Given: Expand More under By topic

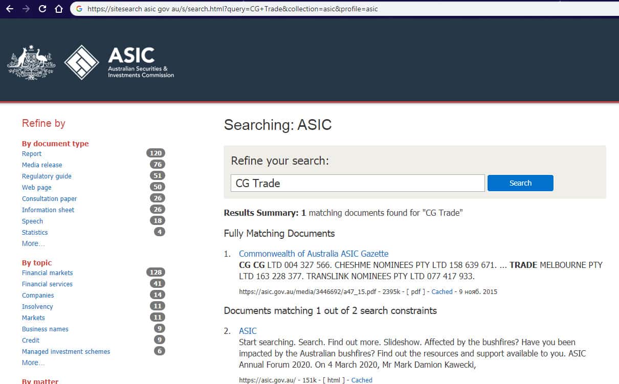Looking at the screenshot, I should coord(33,363).
